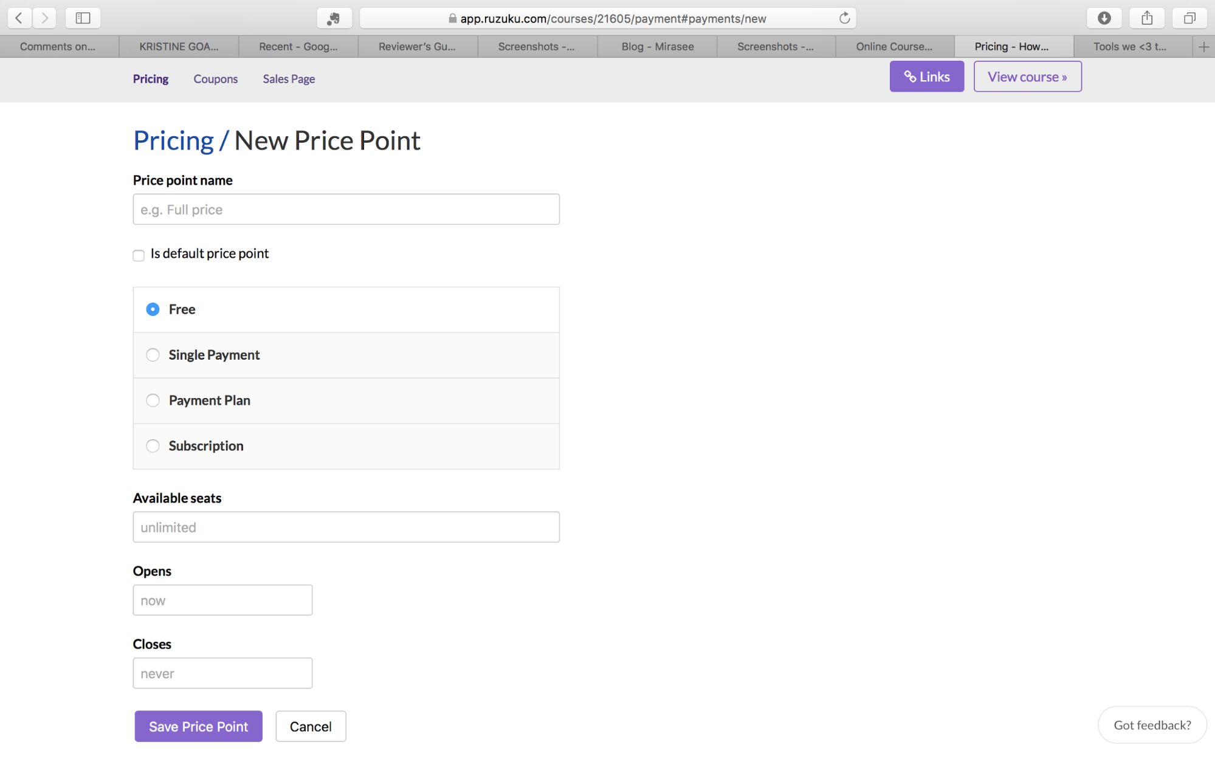This screenshot has height=759, width=1215.
Task: Click the share icon in toolbar
Action: [x=1147, y=18]
